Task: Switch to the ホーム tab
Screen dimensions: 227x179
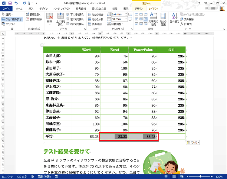Action: pos(19,9)
